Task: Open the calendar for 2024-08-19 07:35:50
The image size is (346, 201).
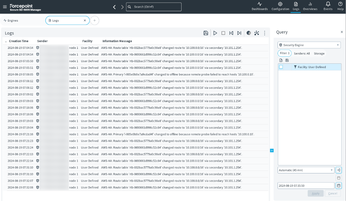Action: (x=339, y=185)
